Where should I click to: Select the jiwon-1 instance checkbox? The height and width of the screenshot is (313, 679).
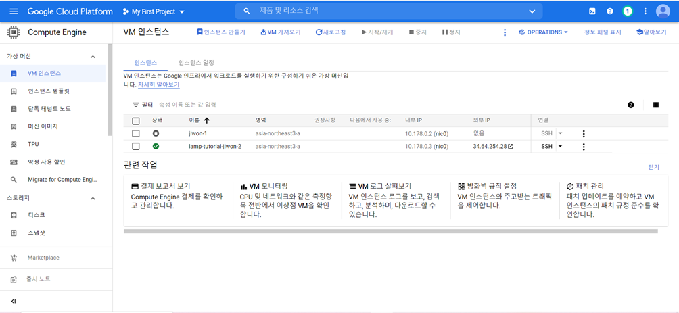pos(136,133)
